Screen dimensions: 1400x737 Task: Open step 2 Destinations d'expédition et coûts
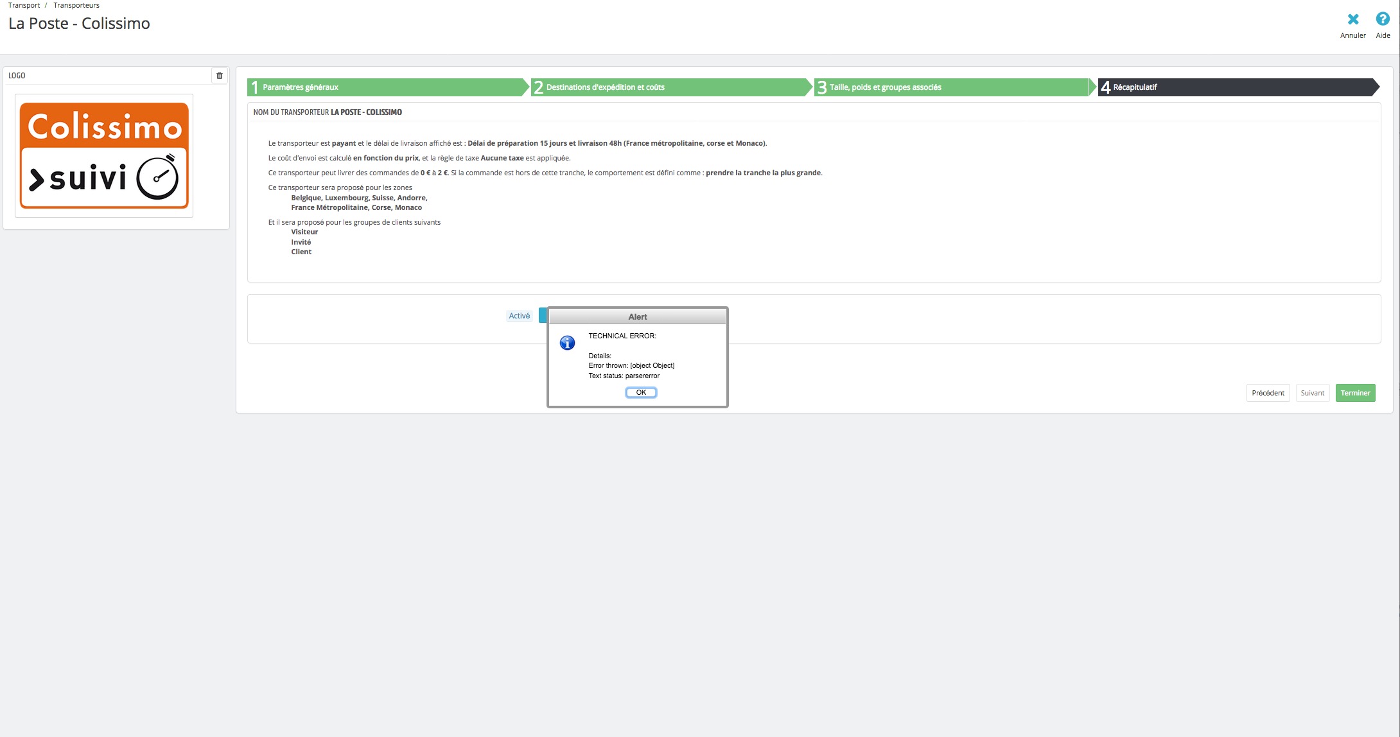point(670,87)
